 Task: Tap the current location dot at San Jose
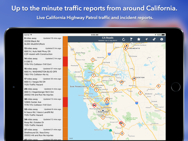103,111
